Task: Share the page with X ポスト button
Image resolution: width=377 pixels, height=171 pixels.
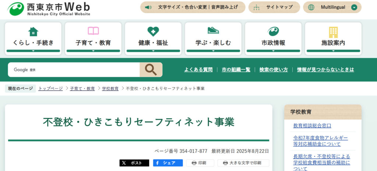Action: tap(134, 163)
